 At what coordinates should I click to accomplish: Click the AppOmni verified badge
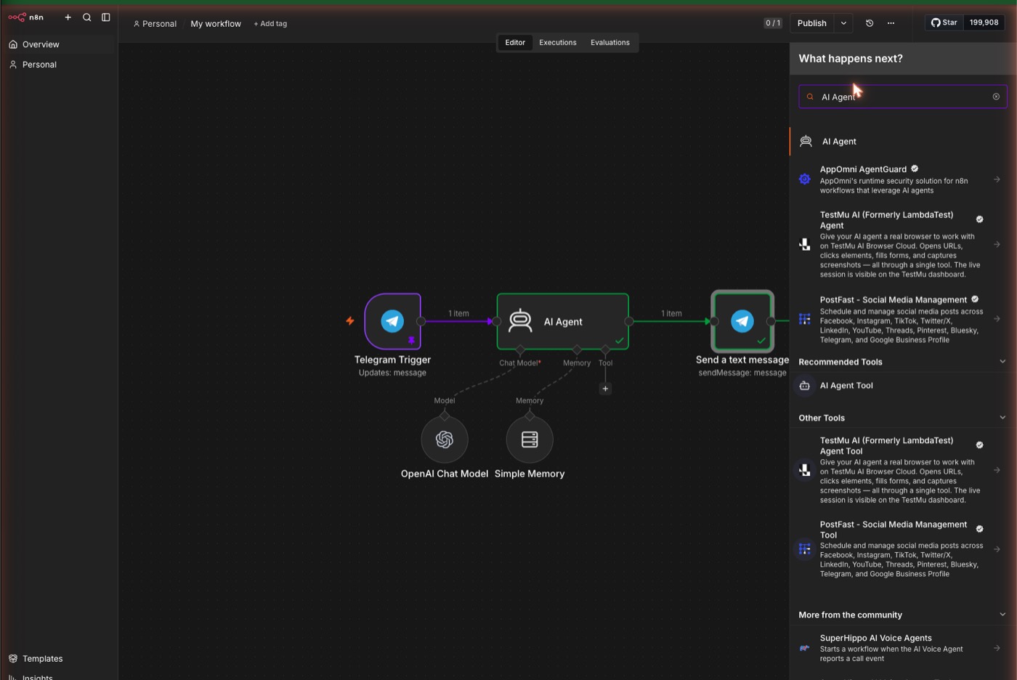[915, 169]
